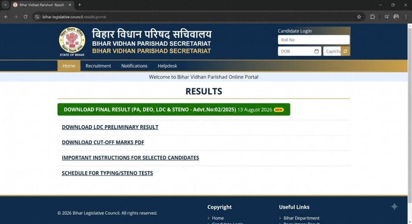Open the site information icon in address bar
412x224 pixels.
coord(37,17)
